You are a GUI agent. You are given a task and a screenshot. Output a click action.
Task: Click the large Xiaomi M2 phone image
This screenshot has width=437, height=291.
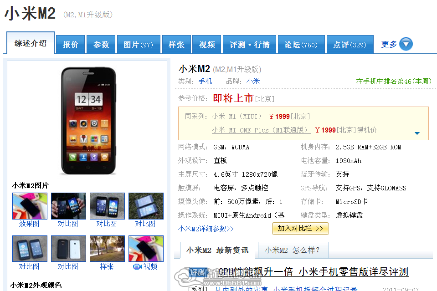click(x=88, y=121)
